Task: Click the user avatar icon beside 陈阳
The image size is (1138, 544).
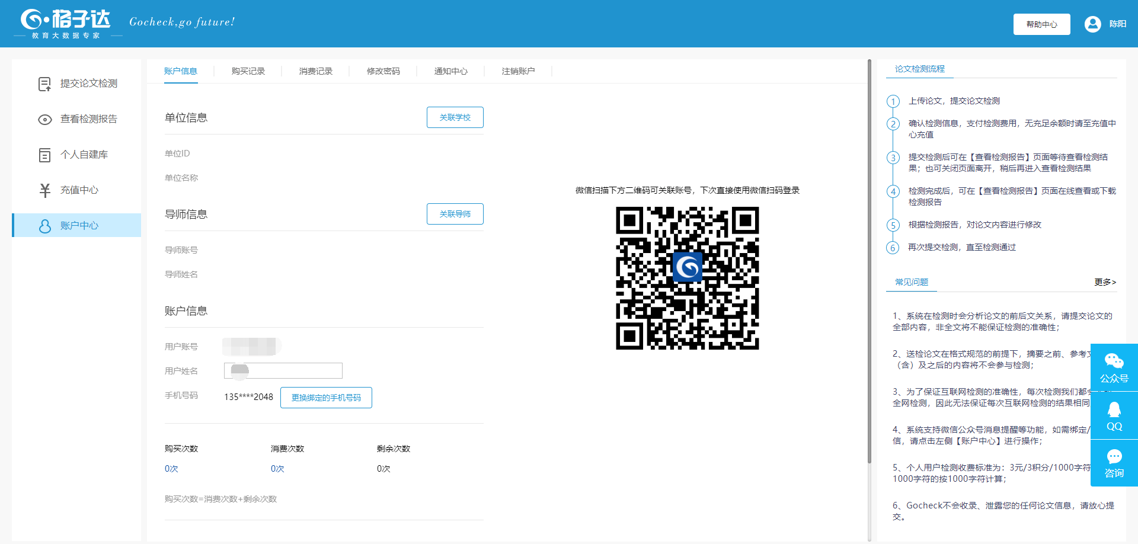Action: 1092,24
